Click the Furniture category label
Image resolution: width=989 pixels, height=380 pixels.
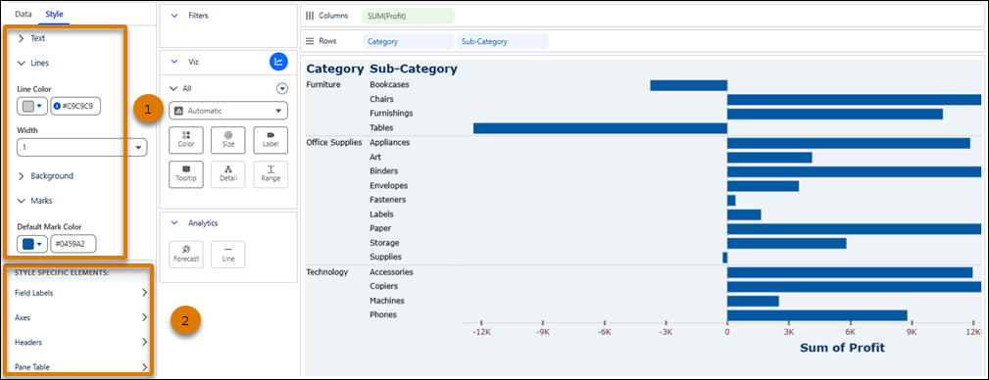pos(323,84)
